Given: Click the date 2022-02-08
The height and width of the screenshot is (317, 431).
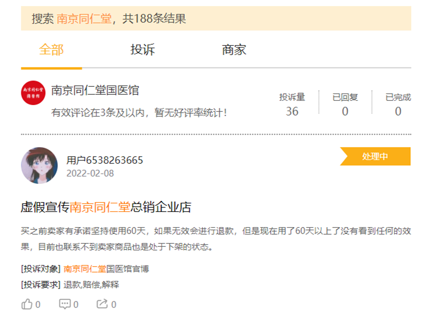Looking at the screenshot, I should (x=90, y=173).
